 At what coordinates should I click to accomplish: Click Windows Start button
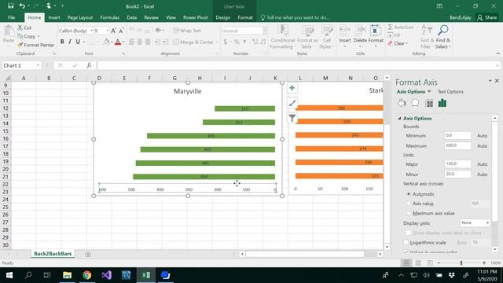point(9,275)
